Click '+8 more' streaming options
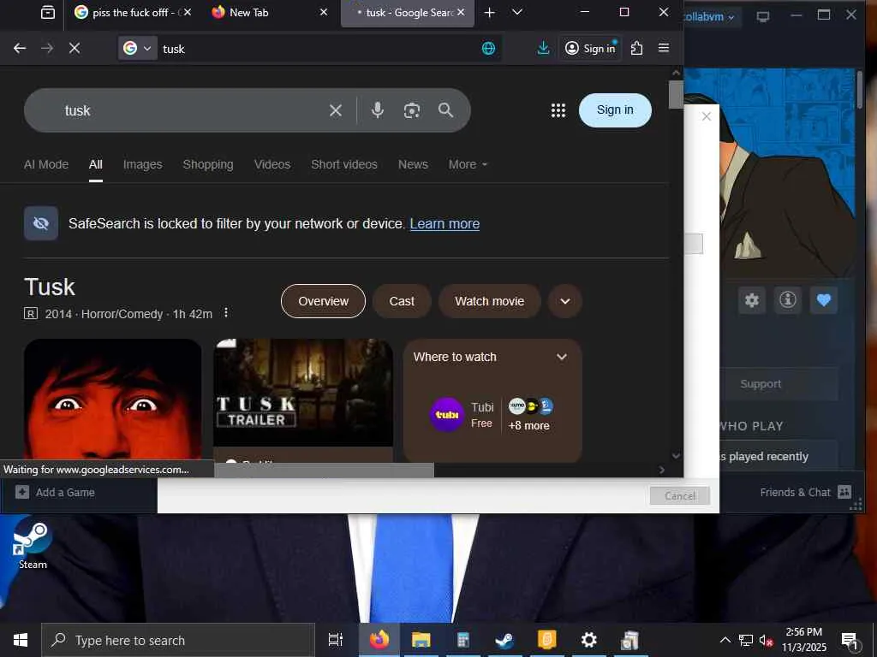 529,426
